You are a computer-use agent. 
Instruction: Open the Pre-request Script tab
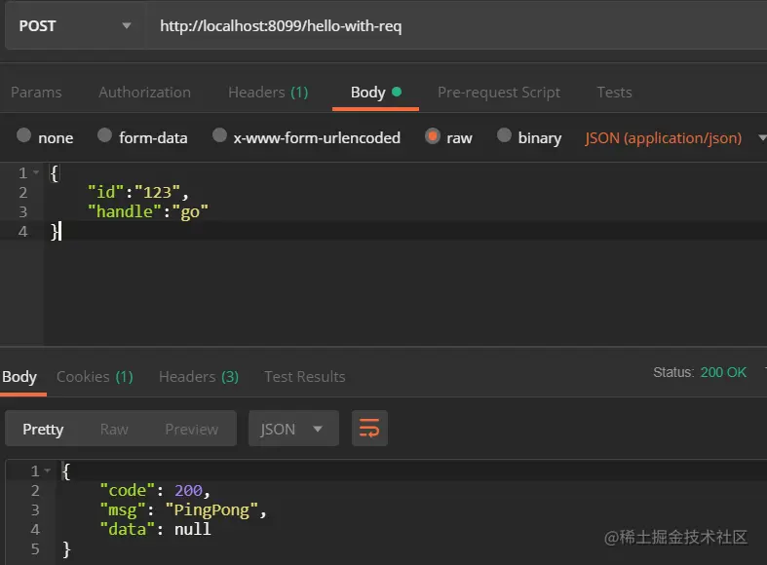point(499,93)
